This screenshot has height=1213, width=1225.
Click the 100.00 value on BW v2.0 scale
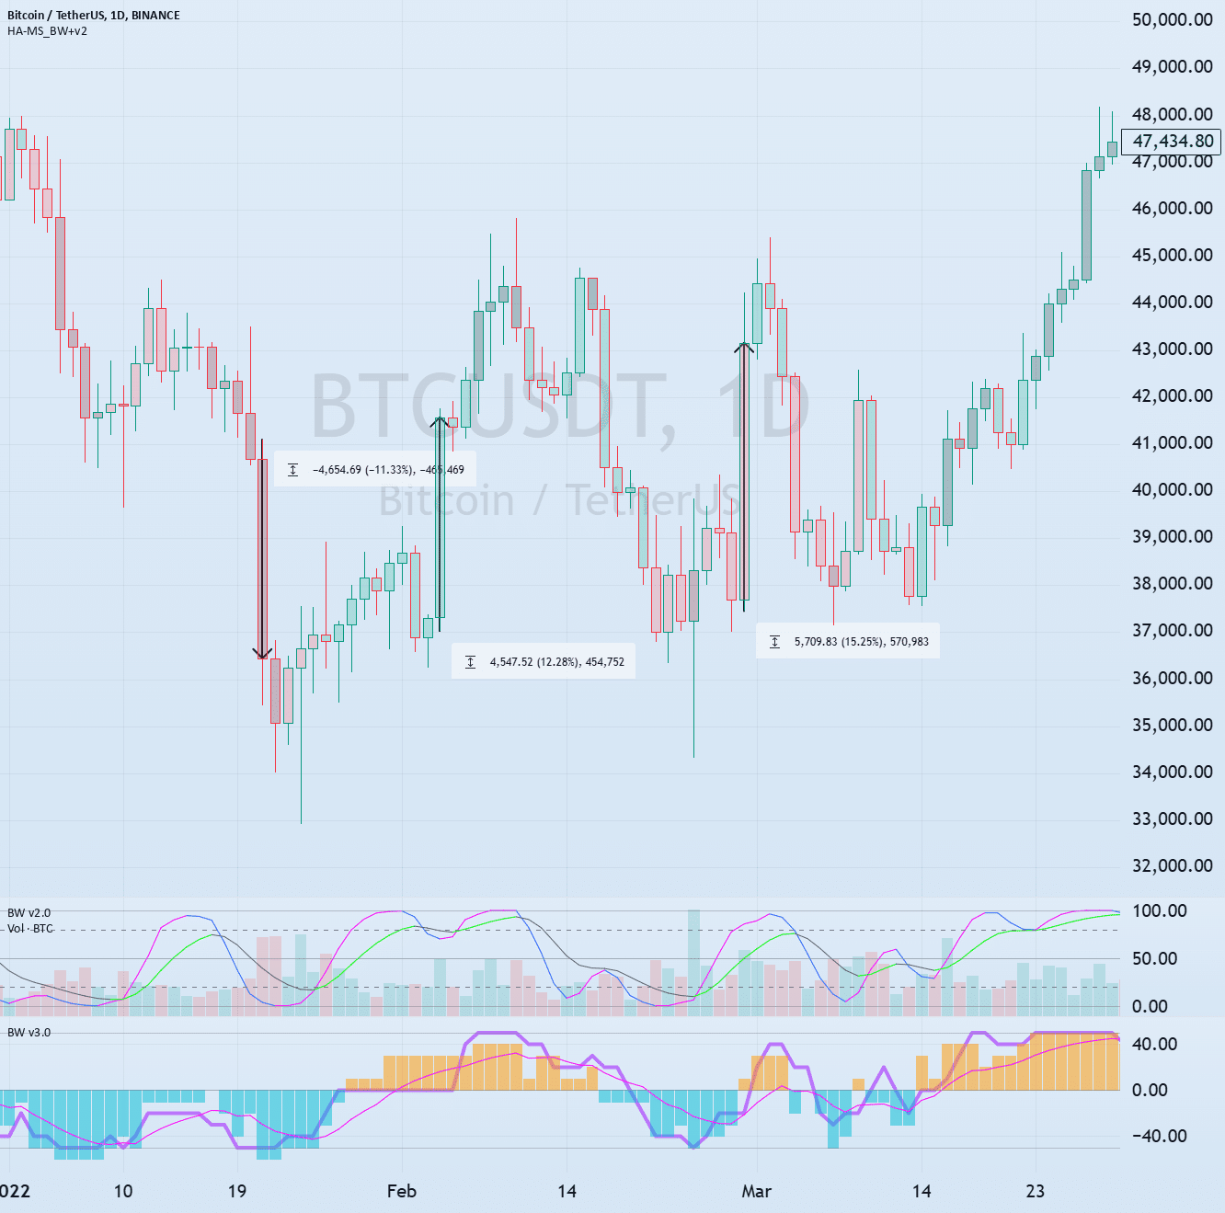pos(1159,910)
